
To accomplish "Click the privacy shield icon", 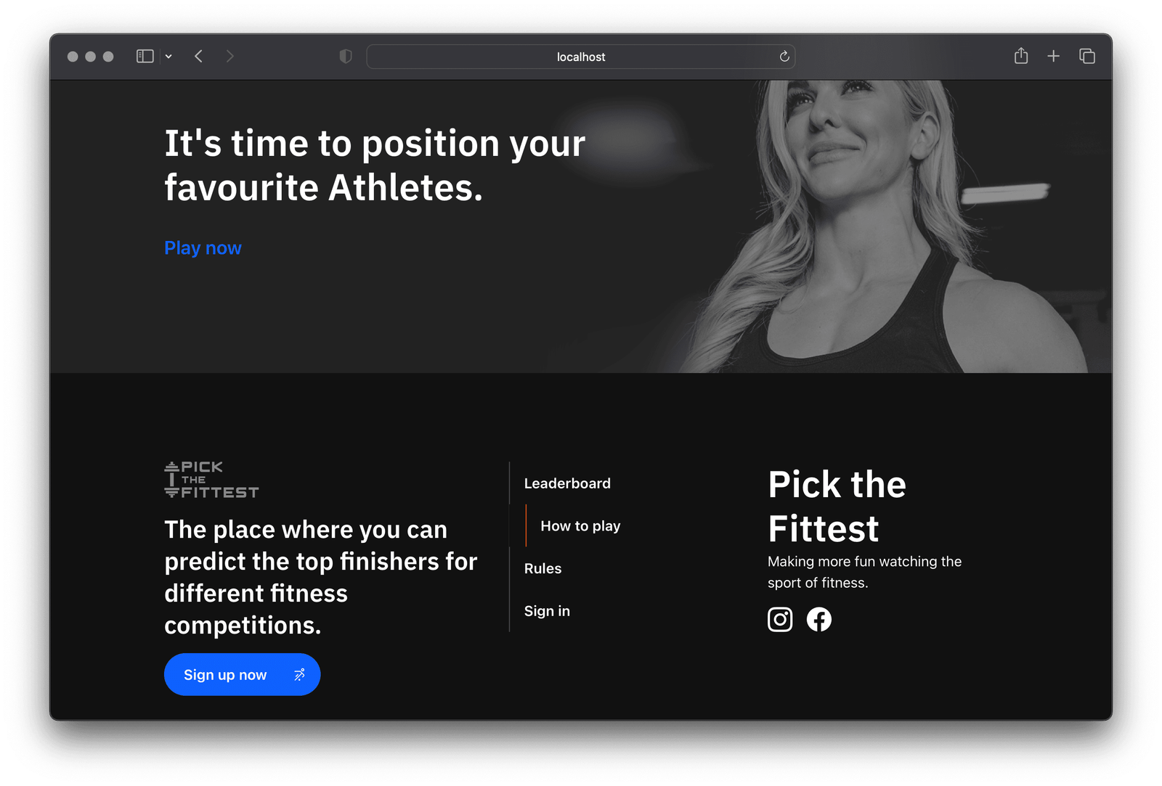I will pyautogui.click(x=346, y=57).
